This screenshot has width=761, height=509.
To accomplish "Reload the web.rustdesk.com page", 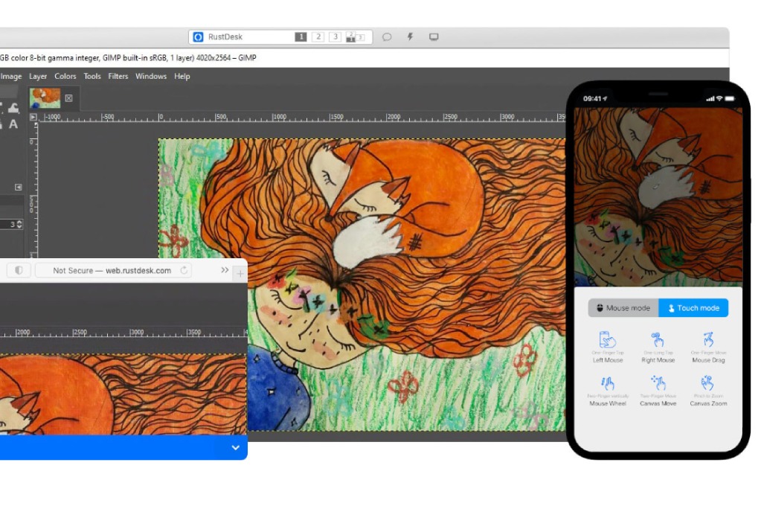I will click(184, 270).
